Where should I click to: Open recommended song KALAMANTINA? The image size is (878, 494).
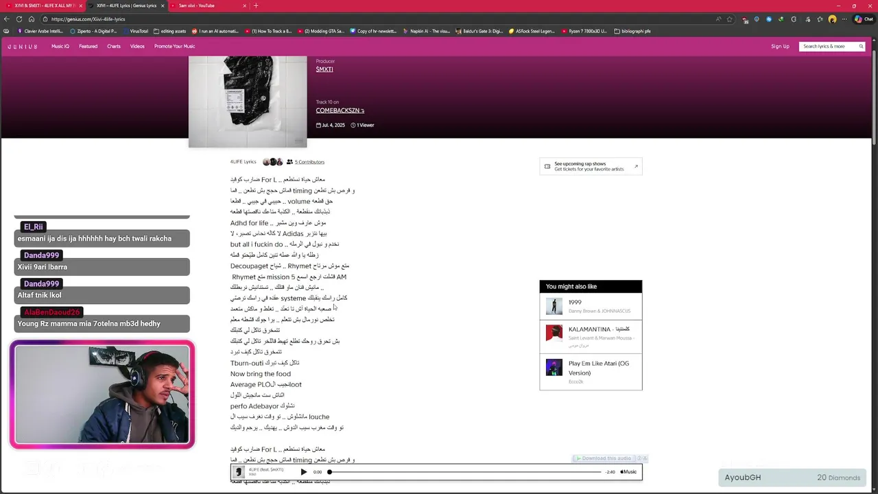click(x=591, y=336)
